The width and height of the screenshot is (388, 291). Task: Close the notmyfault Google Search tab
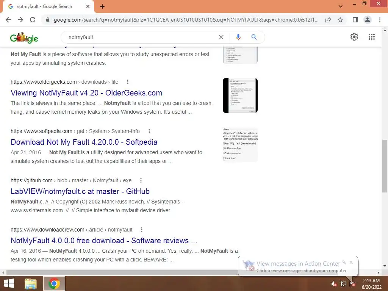(x=88, y=7)
